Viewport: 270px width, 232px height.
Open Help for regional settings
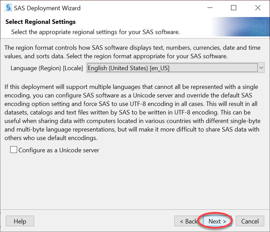[20, 221]
